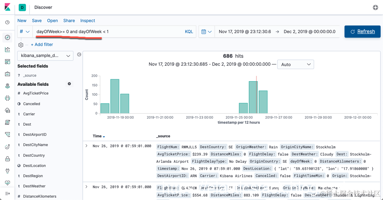The width and height of the screenshot is (383, 200).
Task: Sort by the Time column header
Action: click(x=99, y=136)
